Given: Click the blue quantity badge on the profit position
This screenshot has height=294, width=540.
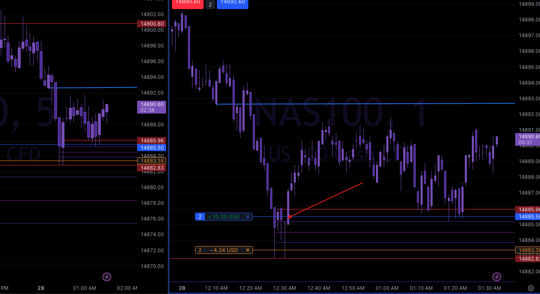Looking at the screenshot, I should (200, 216).
